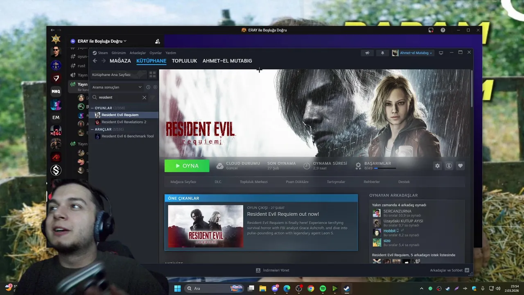Select Resident Evil 6 Benchmark Tool
The width and height of the screenshot is (524, 295).
click(124, 136)
